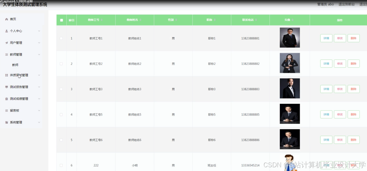Check the checkbox for row 小明
The height and width of the screenshot is (171, 367).
tap(61, 165)
